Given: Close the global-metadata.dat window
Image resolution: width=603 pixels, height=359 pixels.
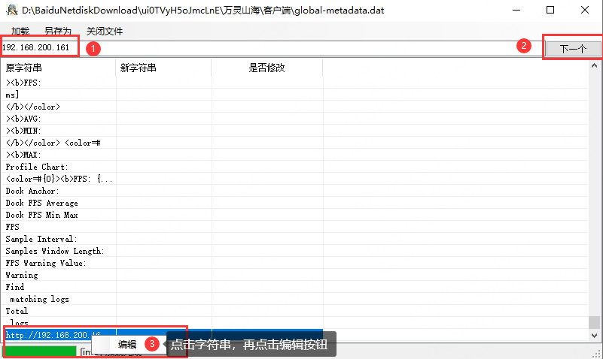Looking at the screenshot, I should 584,10.
